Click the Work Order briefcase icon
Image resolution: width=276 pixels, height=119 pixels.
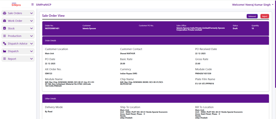[x=5, y=21]
